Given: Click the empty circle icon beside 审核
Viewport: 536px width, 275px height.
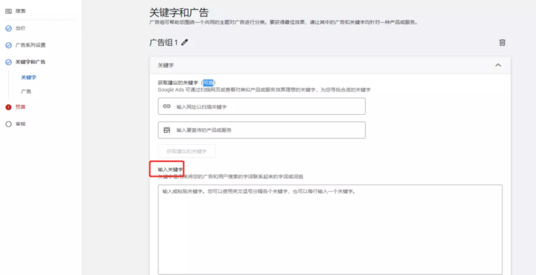Looking at the screenshot, I should click(x=8, y=124).
